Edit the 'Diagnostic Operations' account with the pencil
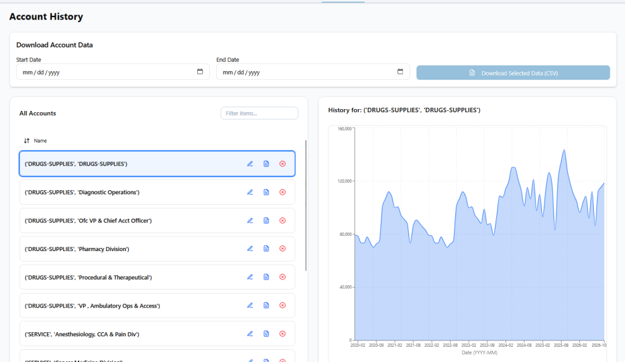 click(250, 192)
